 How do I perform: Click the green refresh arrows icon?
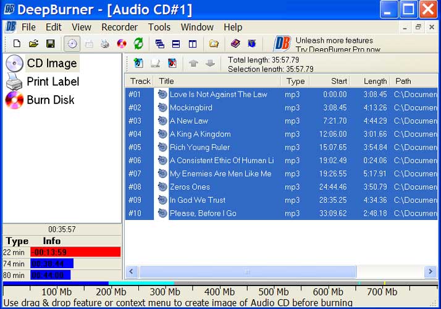coord(138,44)
